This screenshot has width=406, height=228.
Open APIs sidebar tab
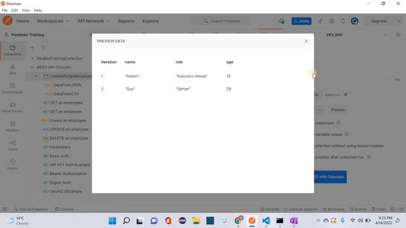point(13,70)
